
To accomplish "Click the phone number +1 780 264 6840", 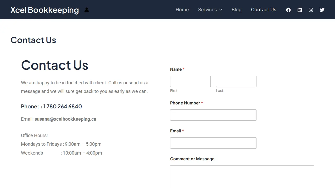I will (x=61, y=107).
